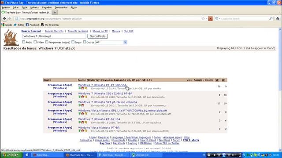Click the yellow comment icon for Windows Vista Ultimate PT-BR

pos(86,131)
